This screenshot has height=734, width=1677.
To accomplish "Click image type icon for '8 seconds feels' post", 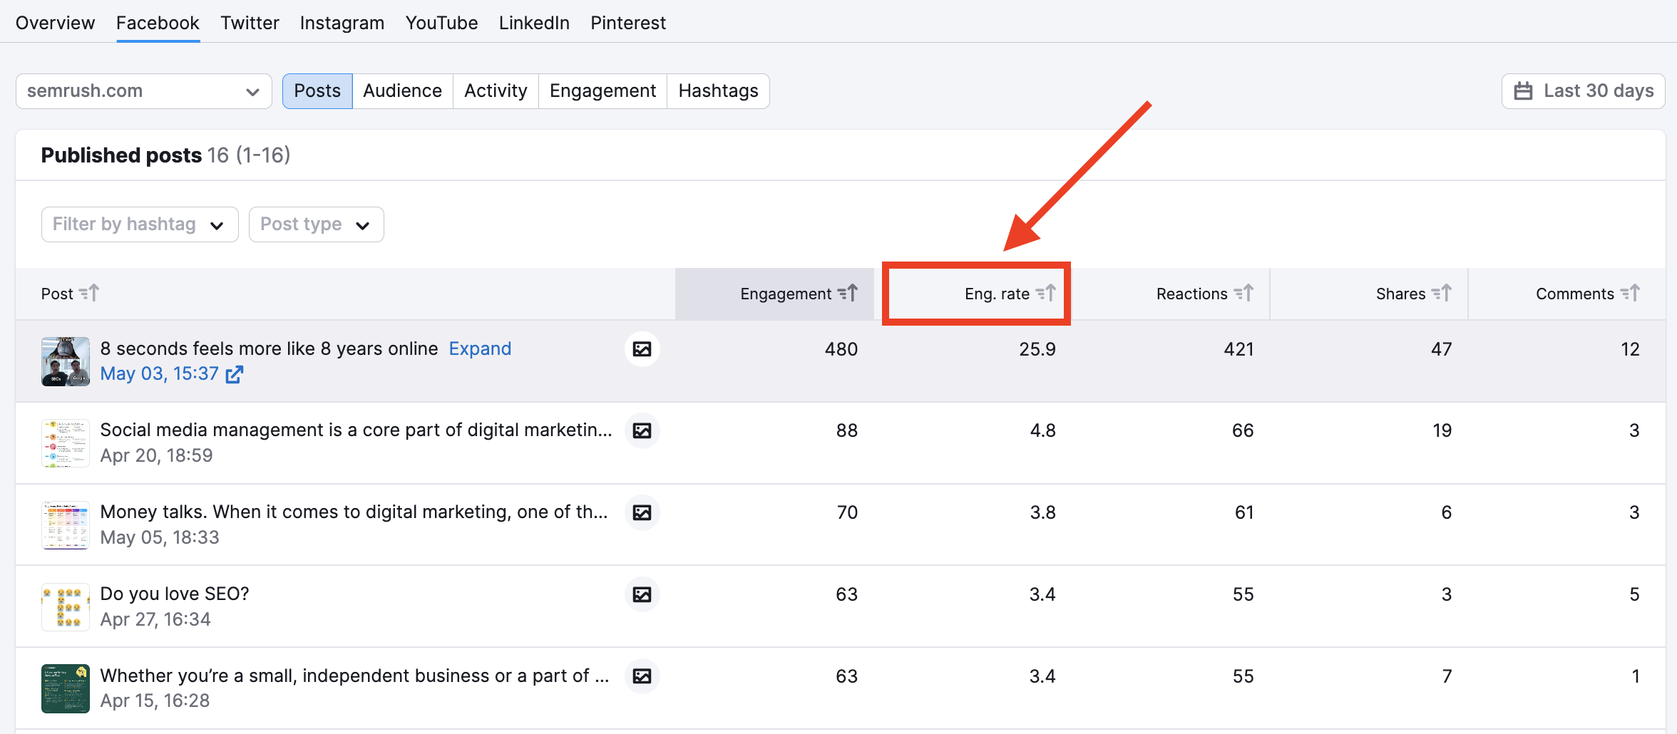I will 642,349.
